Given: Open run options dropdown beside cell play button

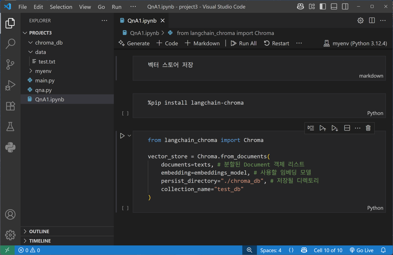Looking at the screenshot, I should click(x=129, y=136).
